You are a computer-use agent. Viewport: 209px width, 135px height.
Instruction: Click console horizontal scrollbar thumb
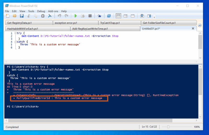coord(90,120)
